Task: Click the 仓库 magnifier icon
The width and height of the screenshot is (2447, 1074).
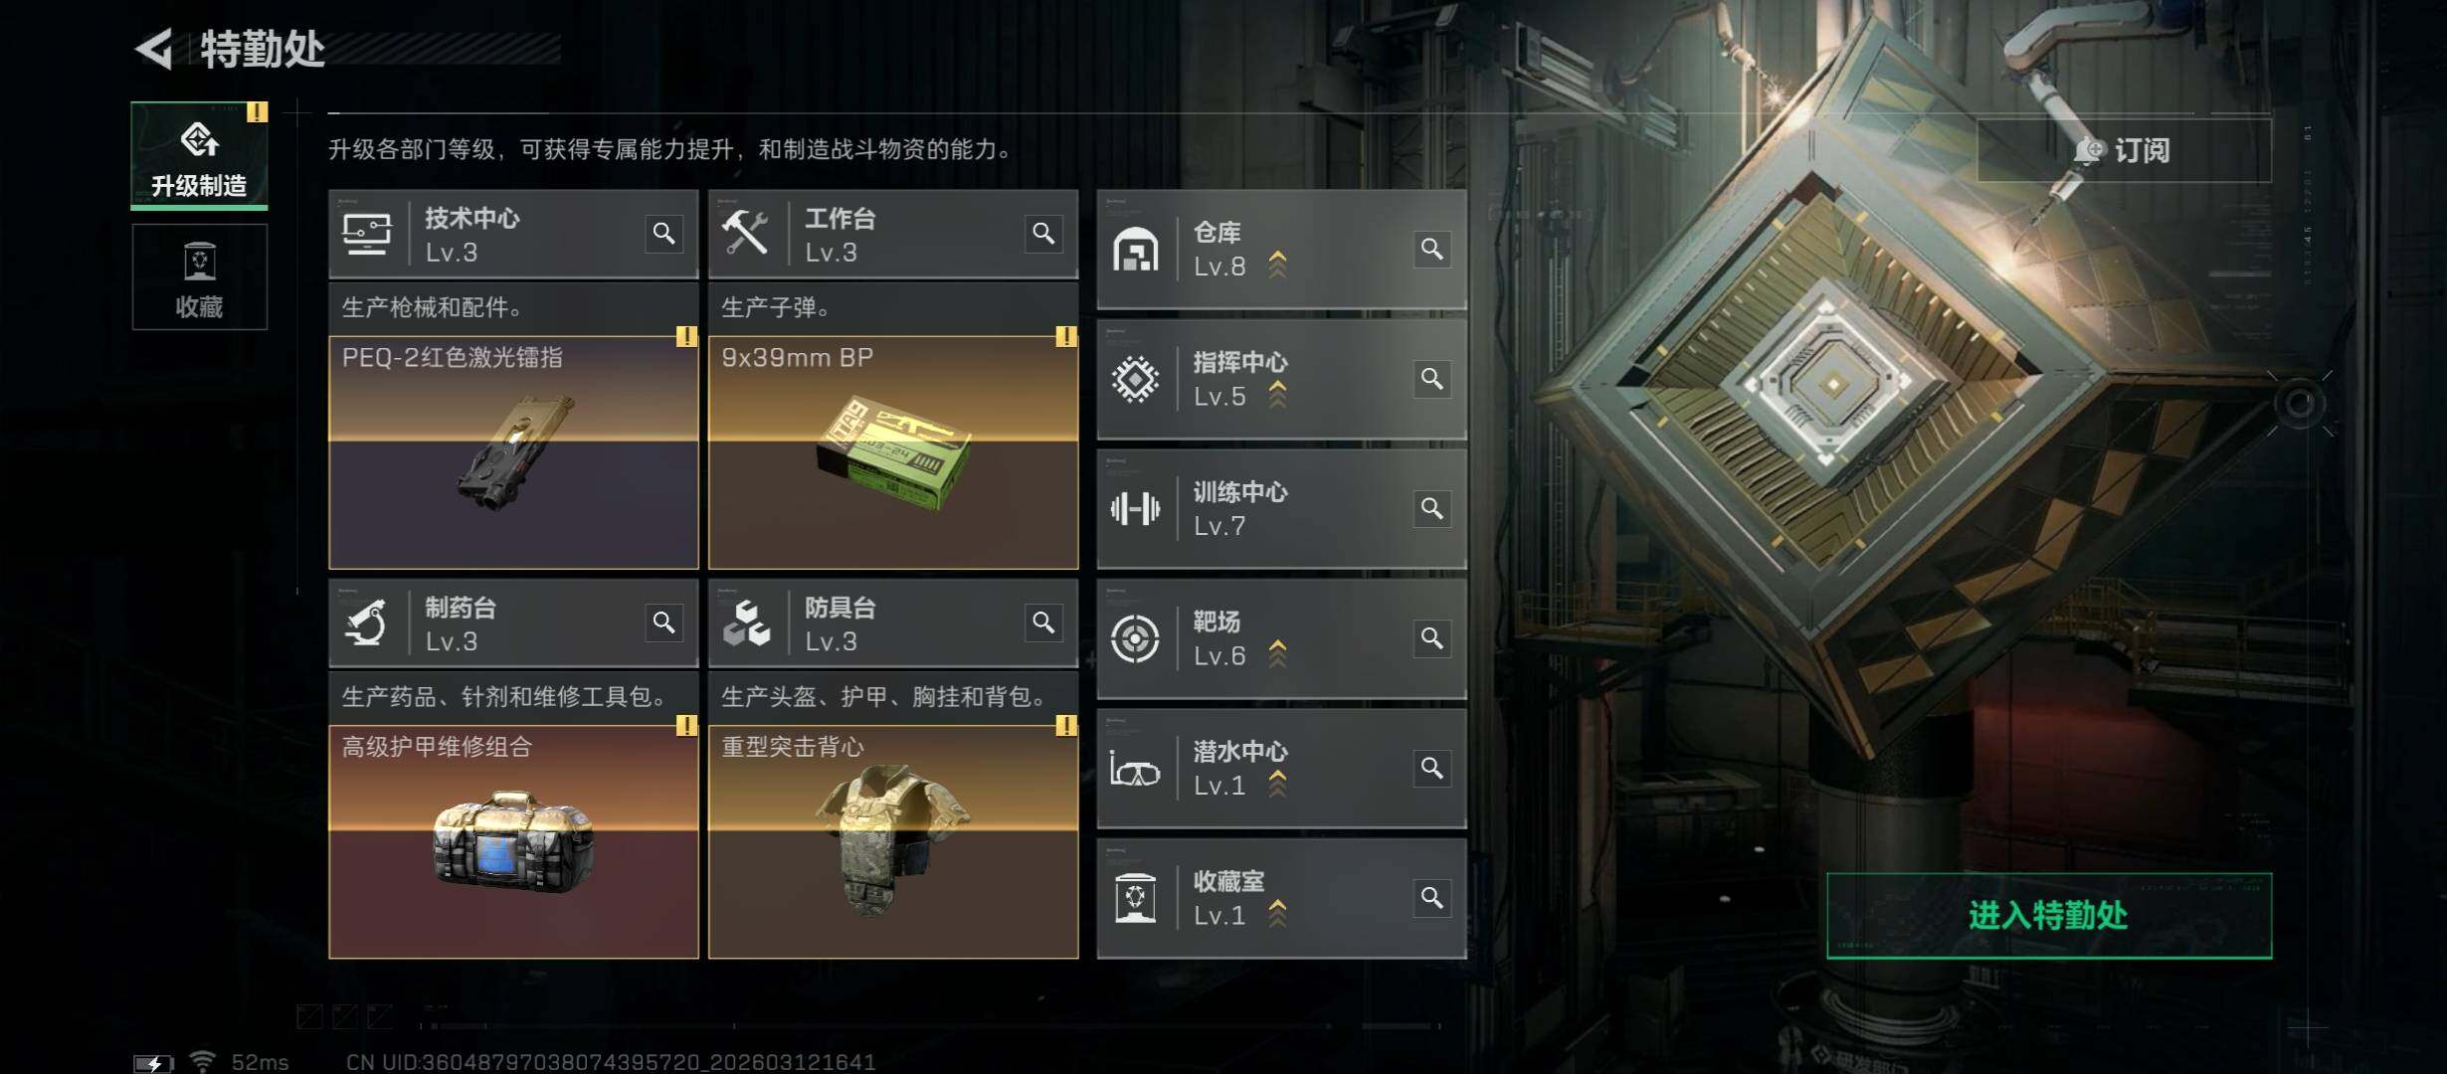Action: (x=1432, y=249)
